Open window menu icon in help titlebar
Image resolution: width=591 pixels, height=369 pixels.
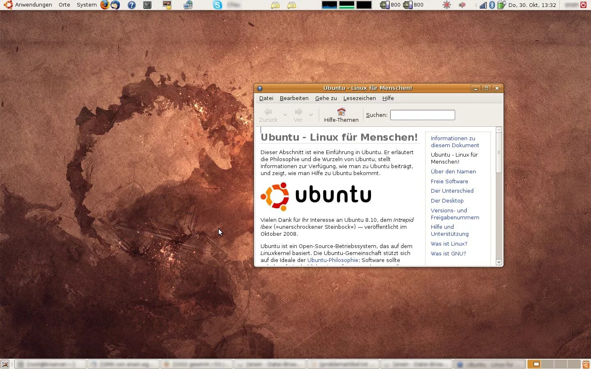click(260, 88)
